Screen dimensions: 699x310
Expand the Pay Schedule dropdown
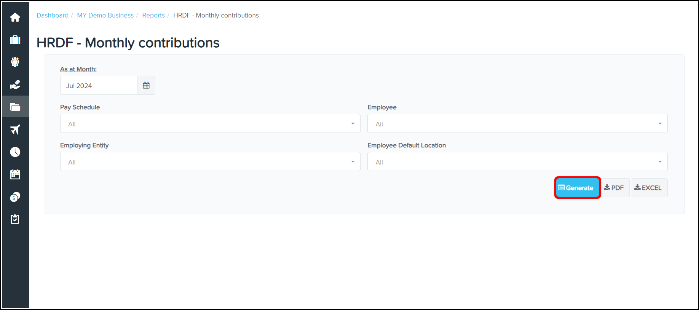[210, 124]
